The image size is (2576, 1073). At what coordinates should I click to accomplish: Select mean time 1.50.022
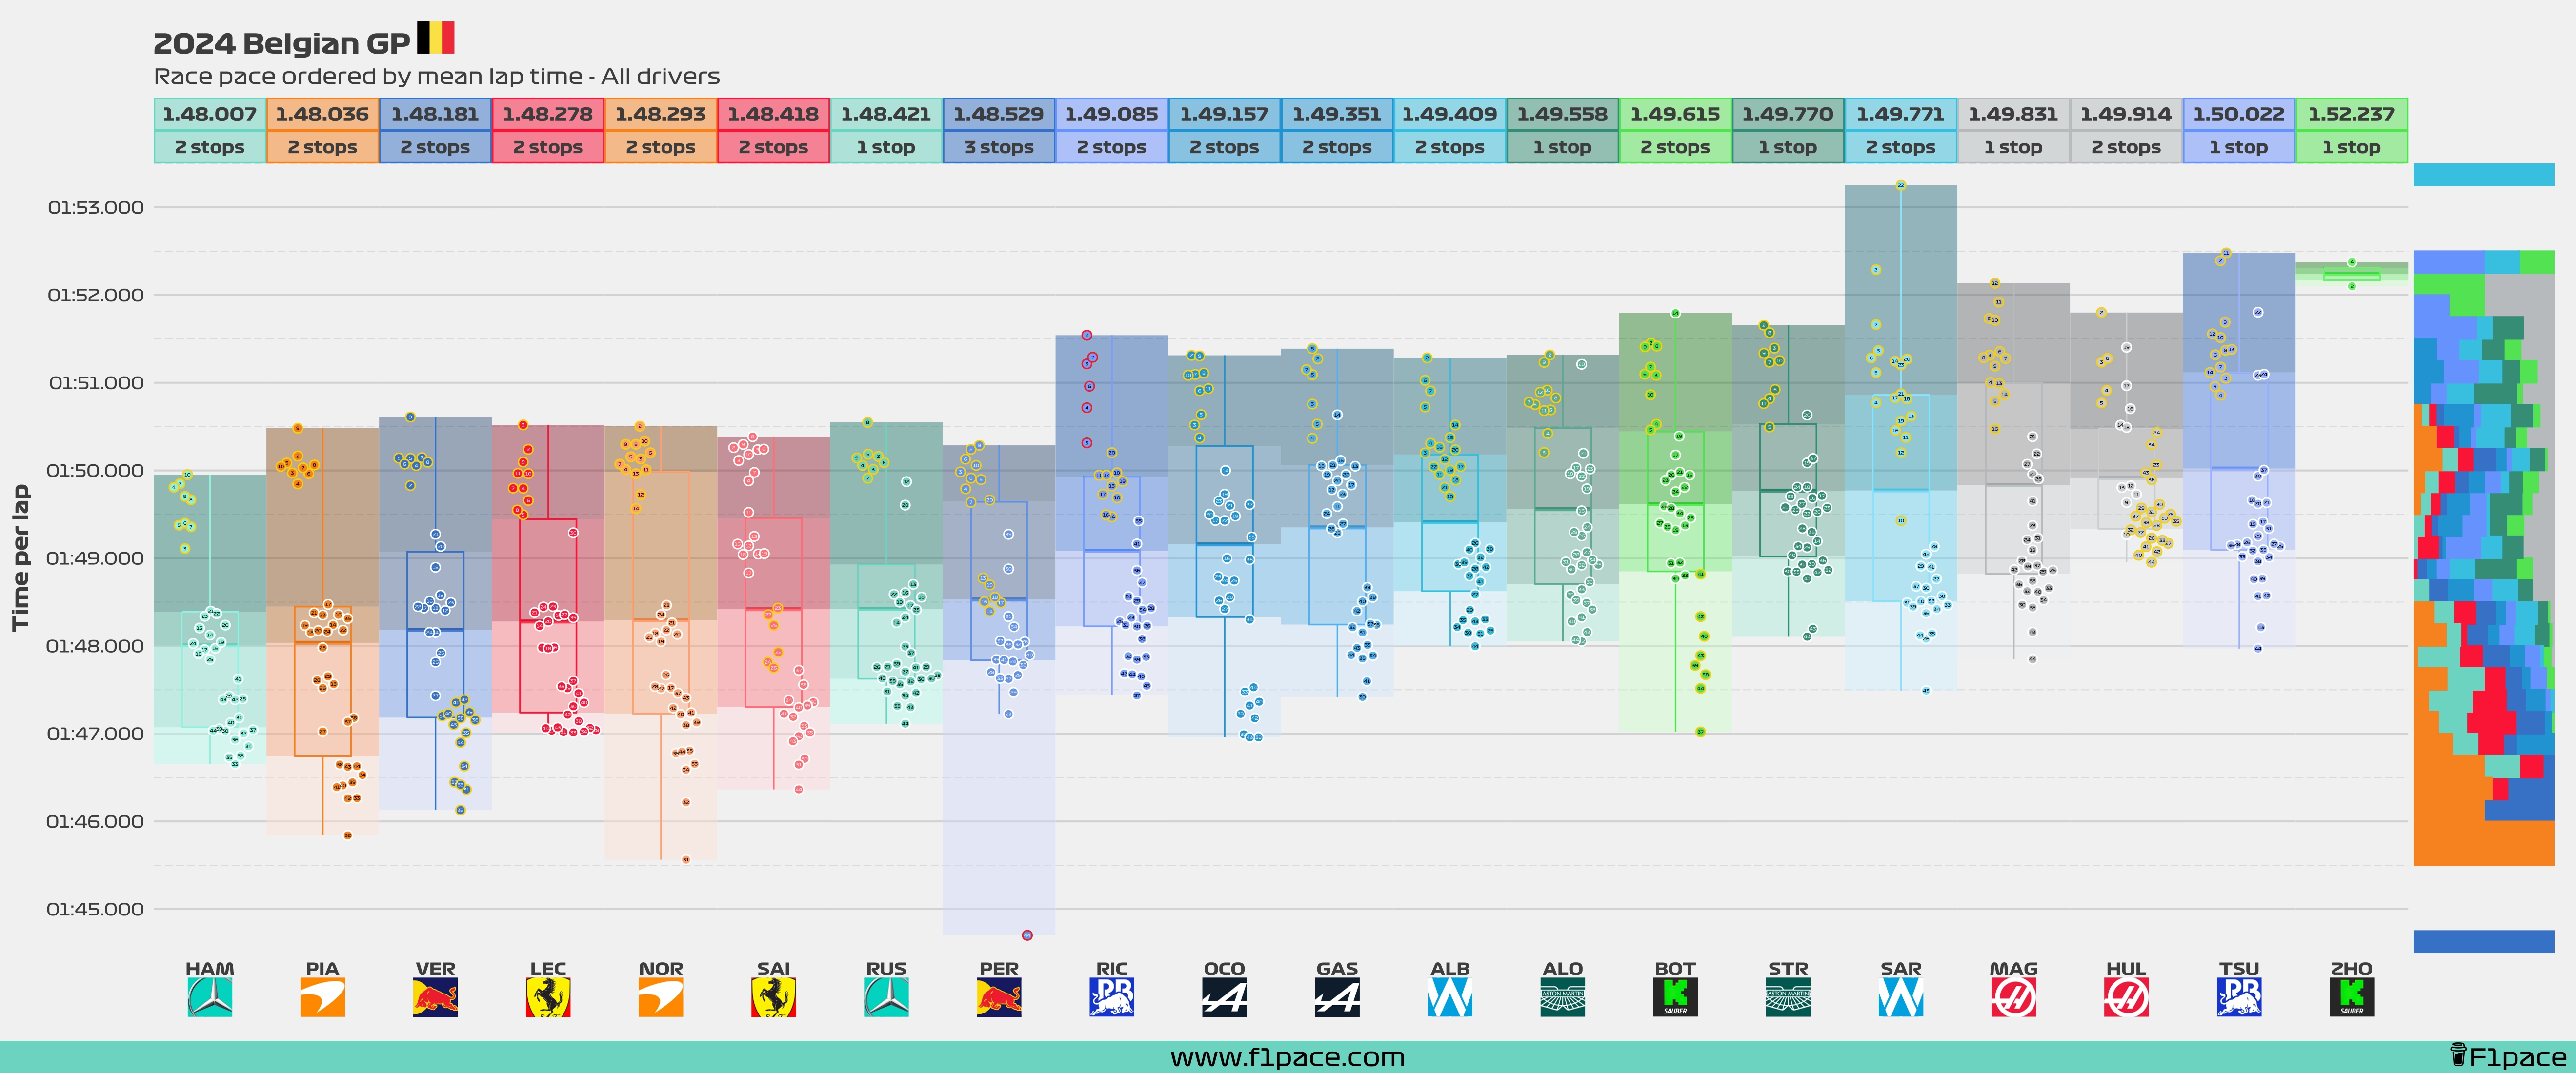[2239, 114]
